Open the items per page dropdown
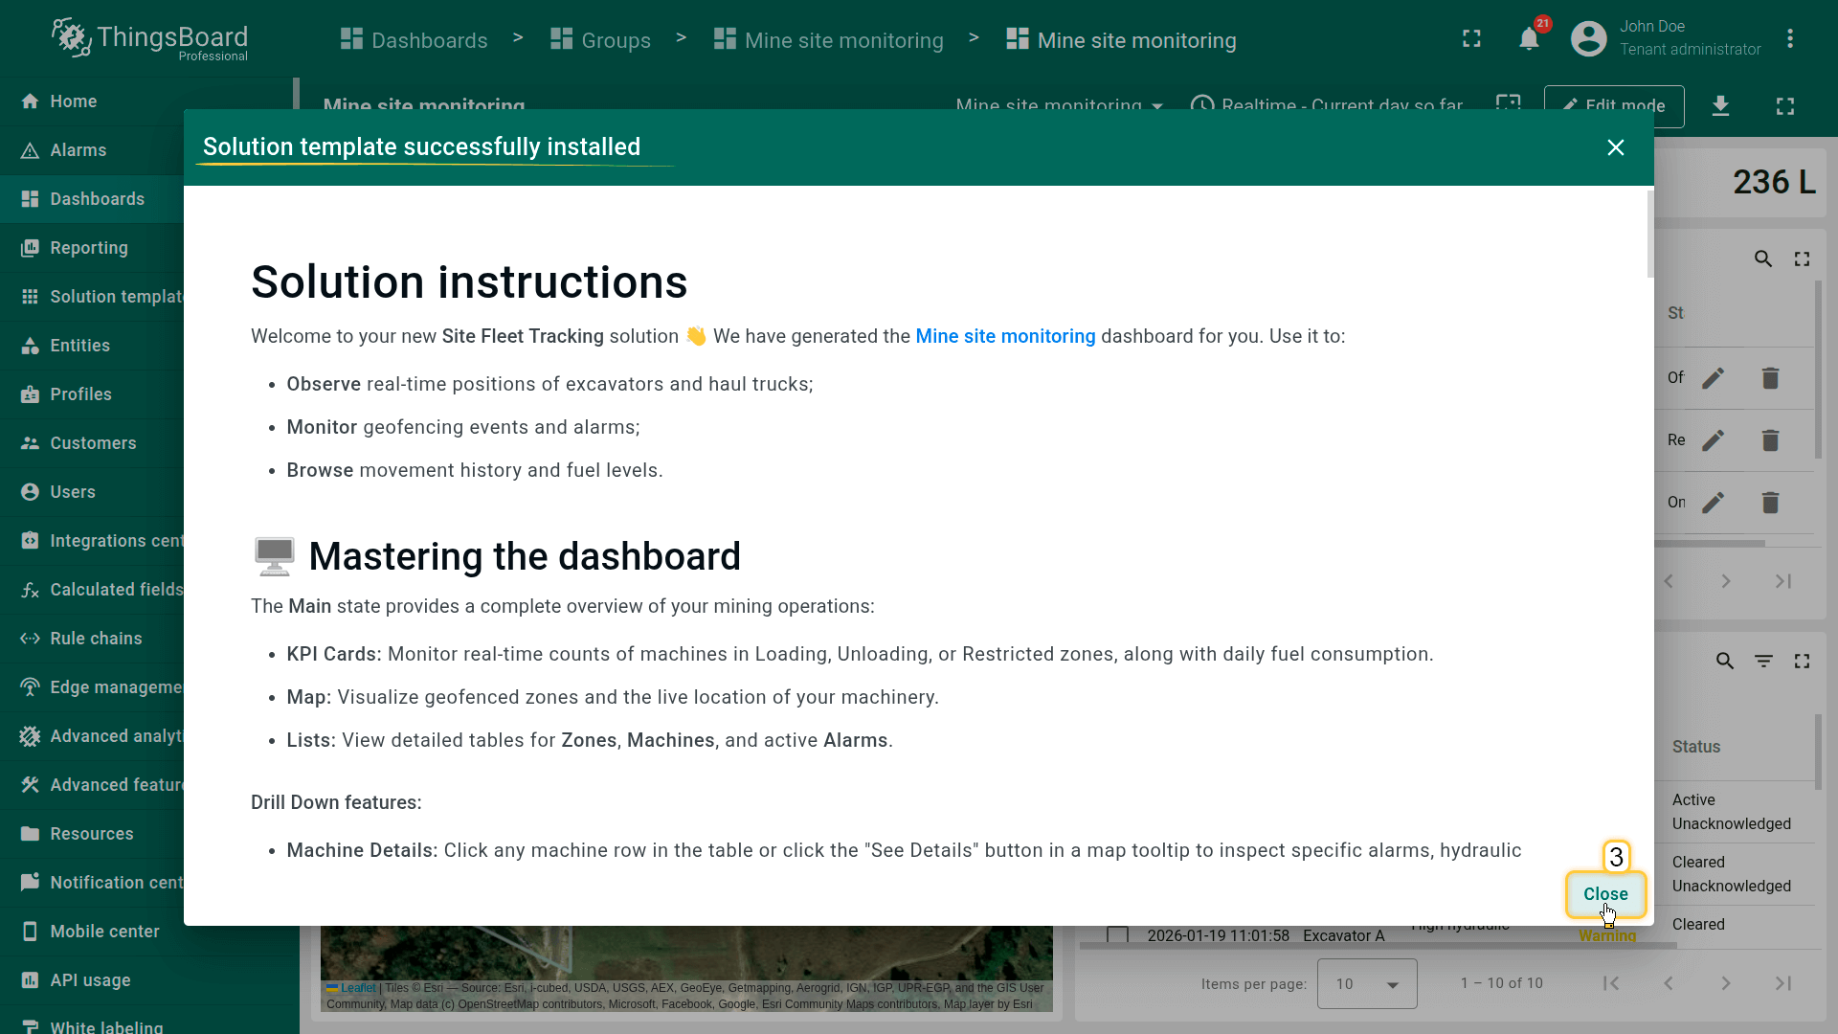This screenshot has height=1034, width=1838. (x=1367, y=983)
